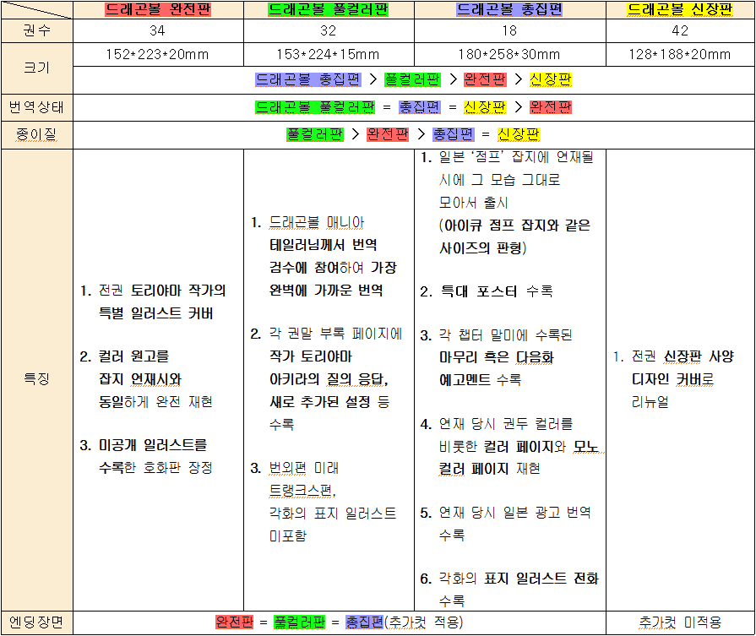
Task: Click the '추가컷 미적용' cell
Action: 680,622
